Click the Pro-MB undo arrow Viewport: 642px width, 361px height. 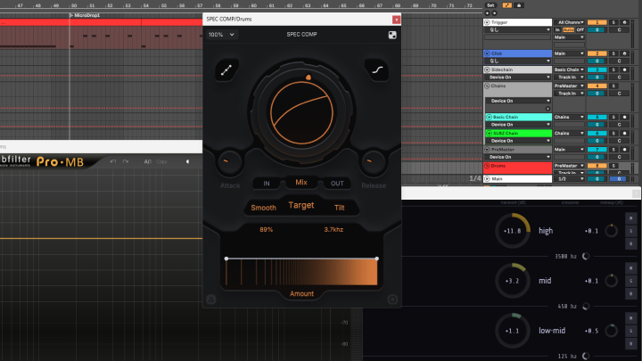(x=113, y=161)
